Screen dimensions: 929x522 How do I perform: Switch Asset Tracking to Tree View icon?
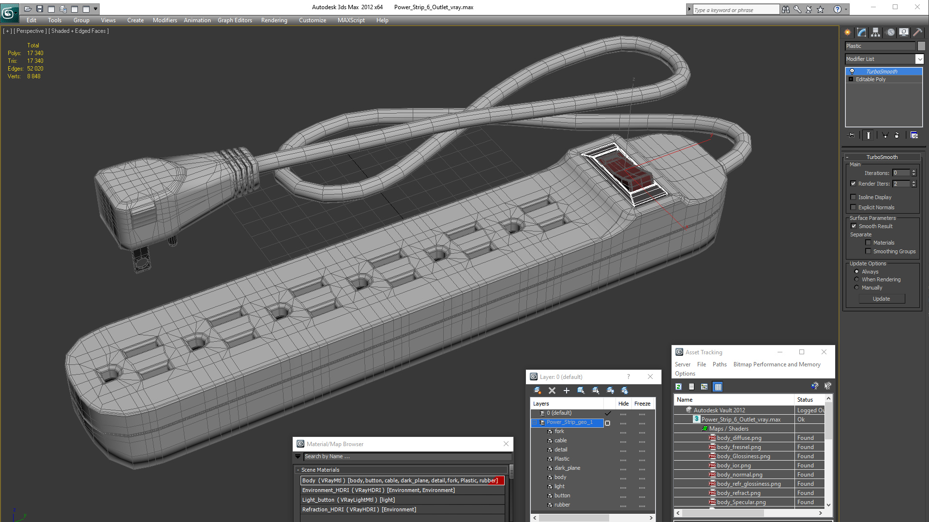coord(704,387)
